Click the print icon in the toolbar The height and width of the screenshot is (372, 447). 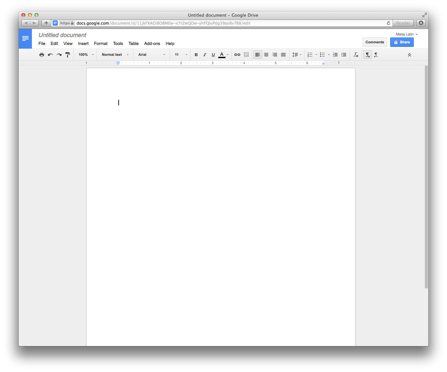click(42, 55)
